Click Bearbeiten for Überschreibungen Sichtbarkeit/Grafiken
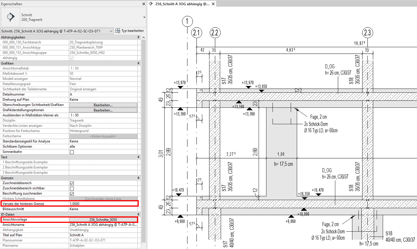Screen dimensions: 417x249 pos(103,105)
